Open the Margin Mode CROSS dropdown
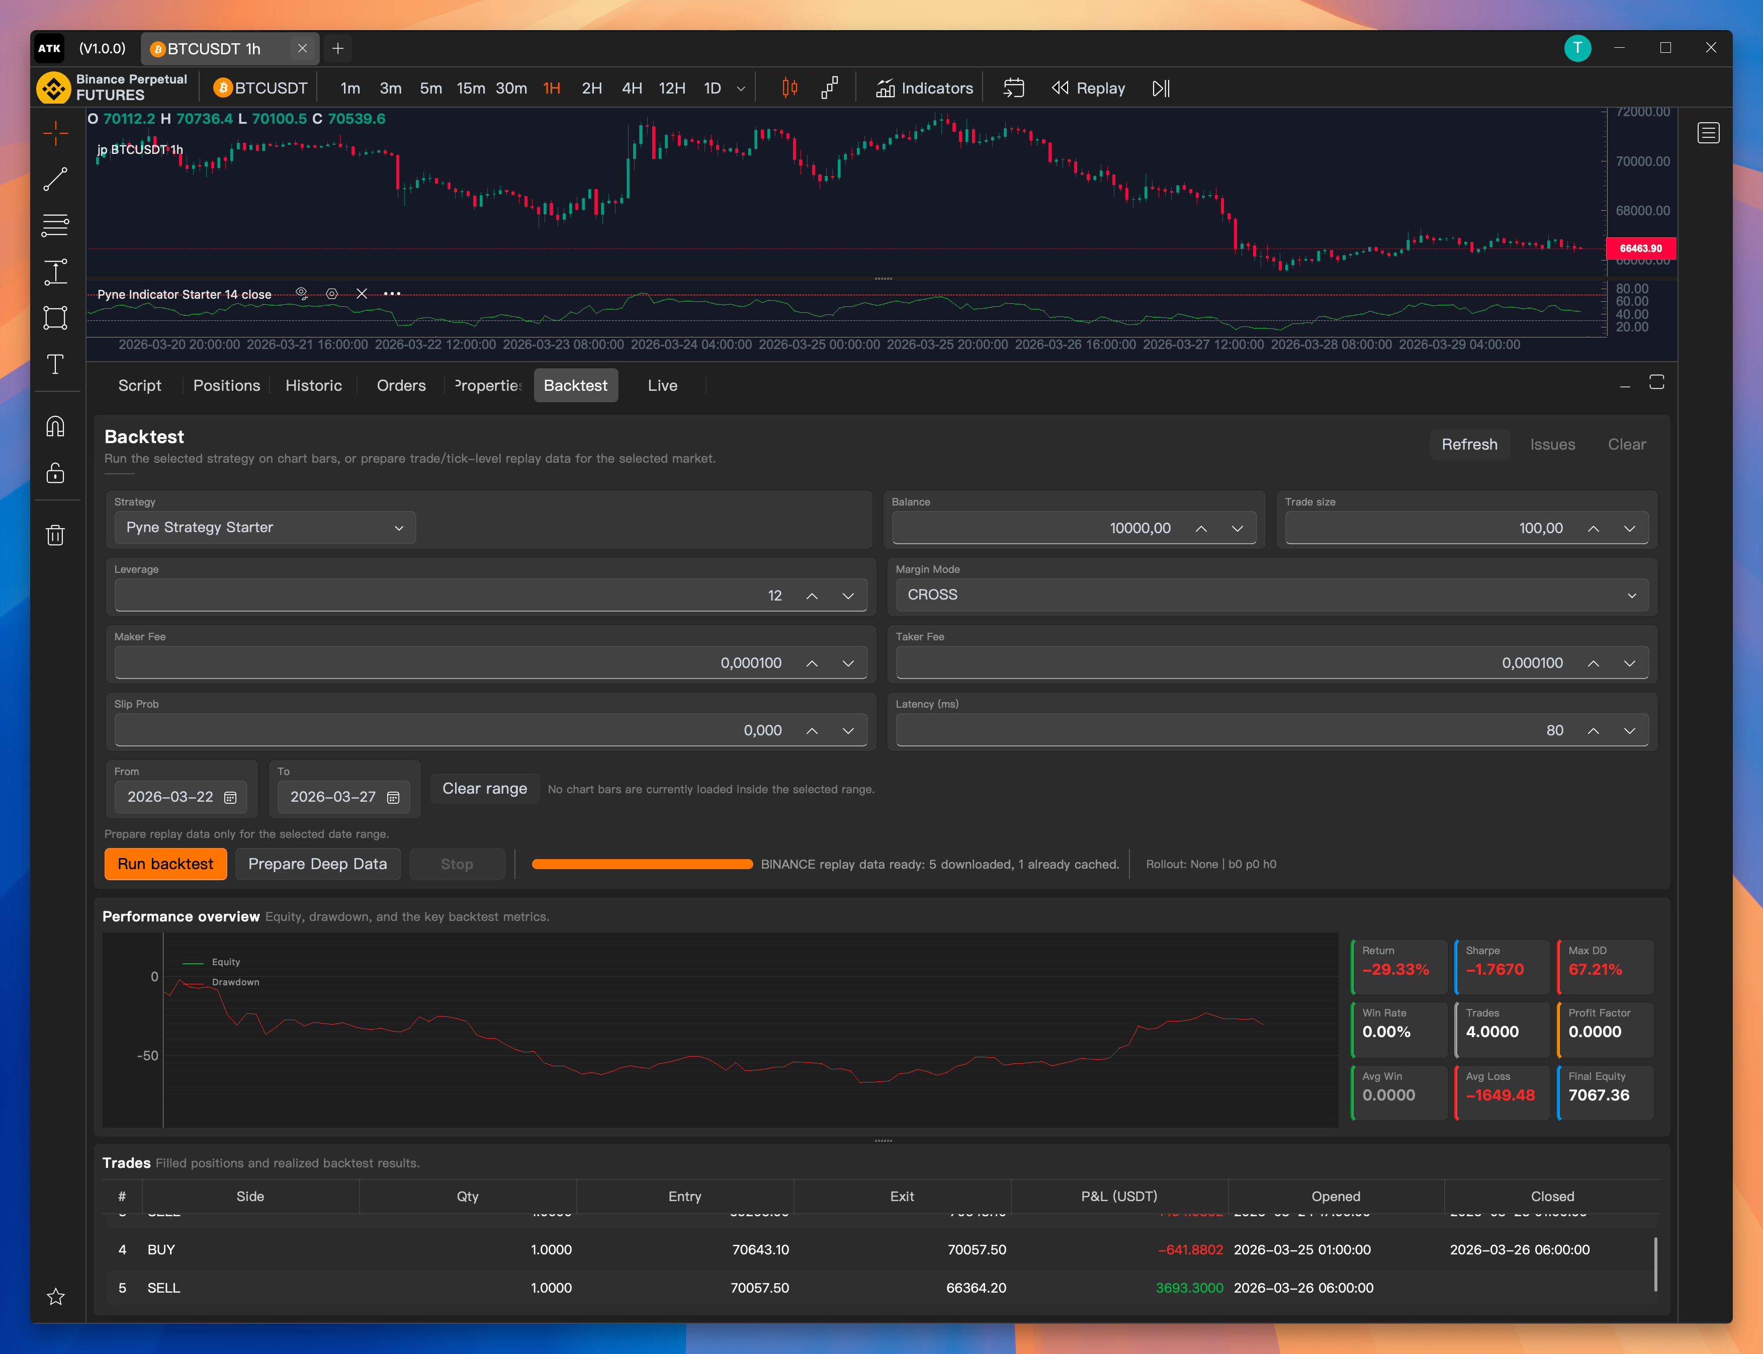This screenshot has width=1763, height=1354. coord(1271,595)
